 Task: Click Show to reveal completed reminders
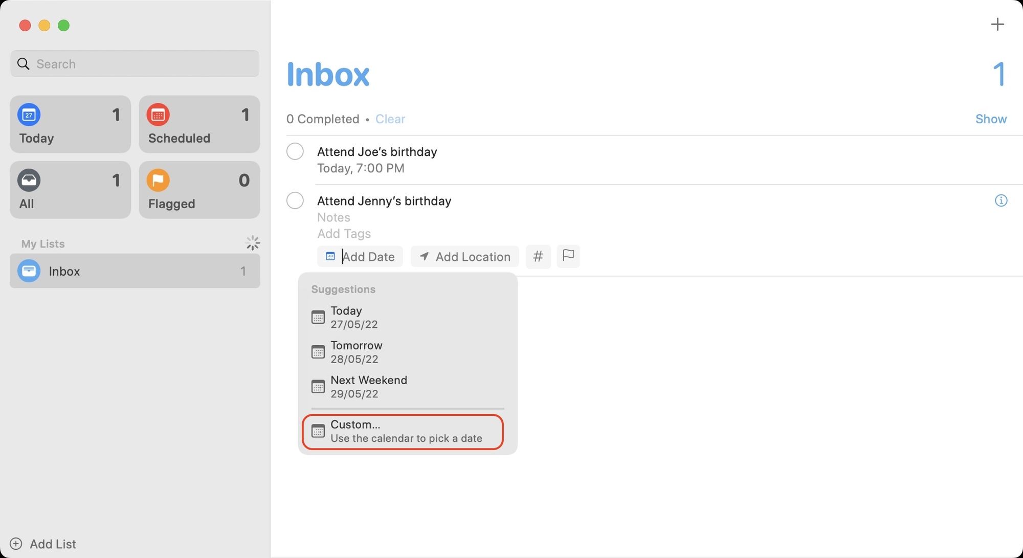[991, 119]
